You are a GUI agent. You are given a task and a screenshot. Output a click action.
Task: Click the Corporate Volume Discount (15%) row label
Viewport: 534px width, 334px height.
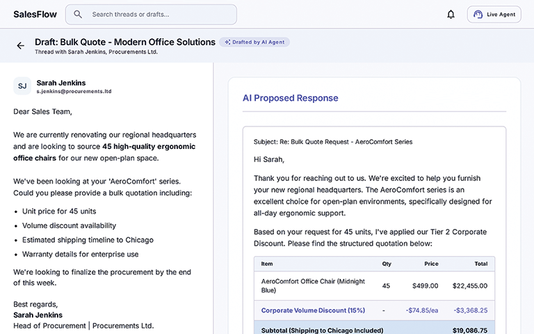tap(313, 310)
